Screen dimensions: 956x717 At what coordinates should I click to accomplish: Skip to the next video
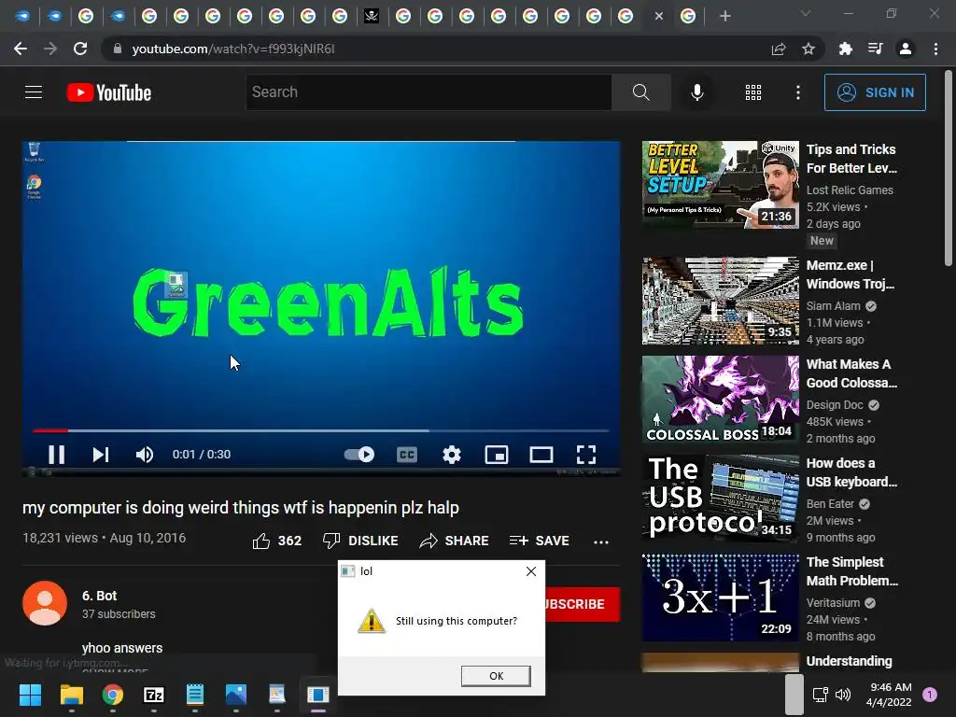(x=101, y=455)
